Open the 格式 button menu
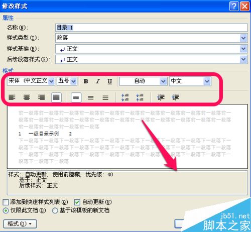The image size is (251, 232). (20, 224)
